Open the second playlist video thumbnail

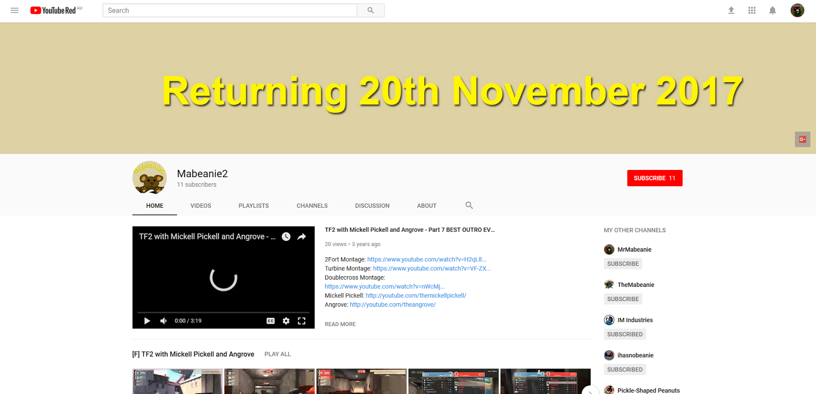(x=269, y=381)
